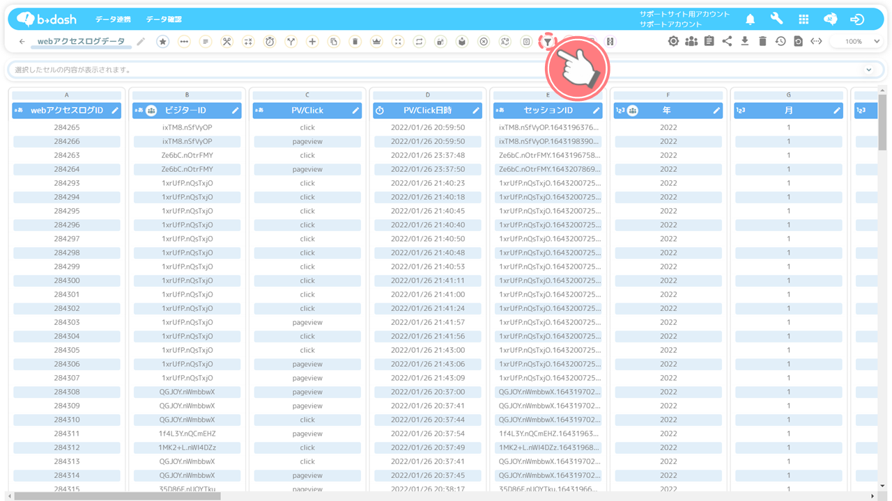Click the branch arrows icon in the toolbar
Image resolution: width=892 pixels, height=501 pixels.
click(291, 42)
